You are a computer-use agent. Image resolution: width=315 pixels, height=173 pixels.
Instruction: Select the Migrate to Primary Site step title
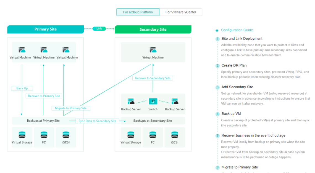coord(240,167)
